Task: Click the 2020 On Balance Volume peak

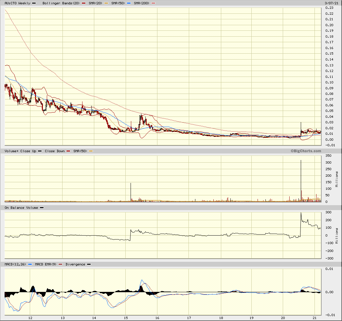Action: coord(301,213)
